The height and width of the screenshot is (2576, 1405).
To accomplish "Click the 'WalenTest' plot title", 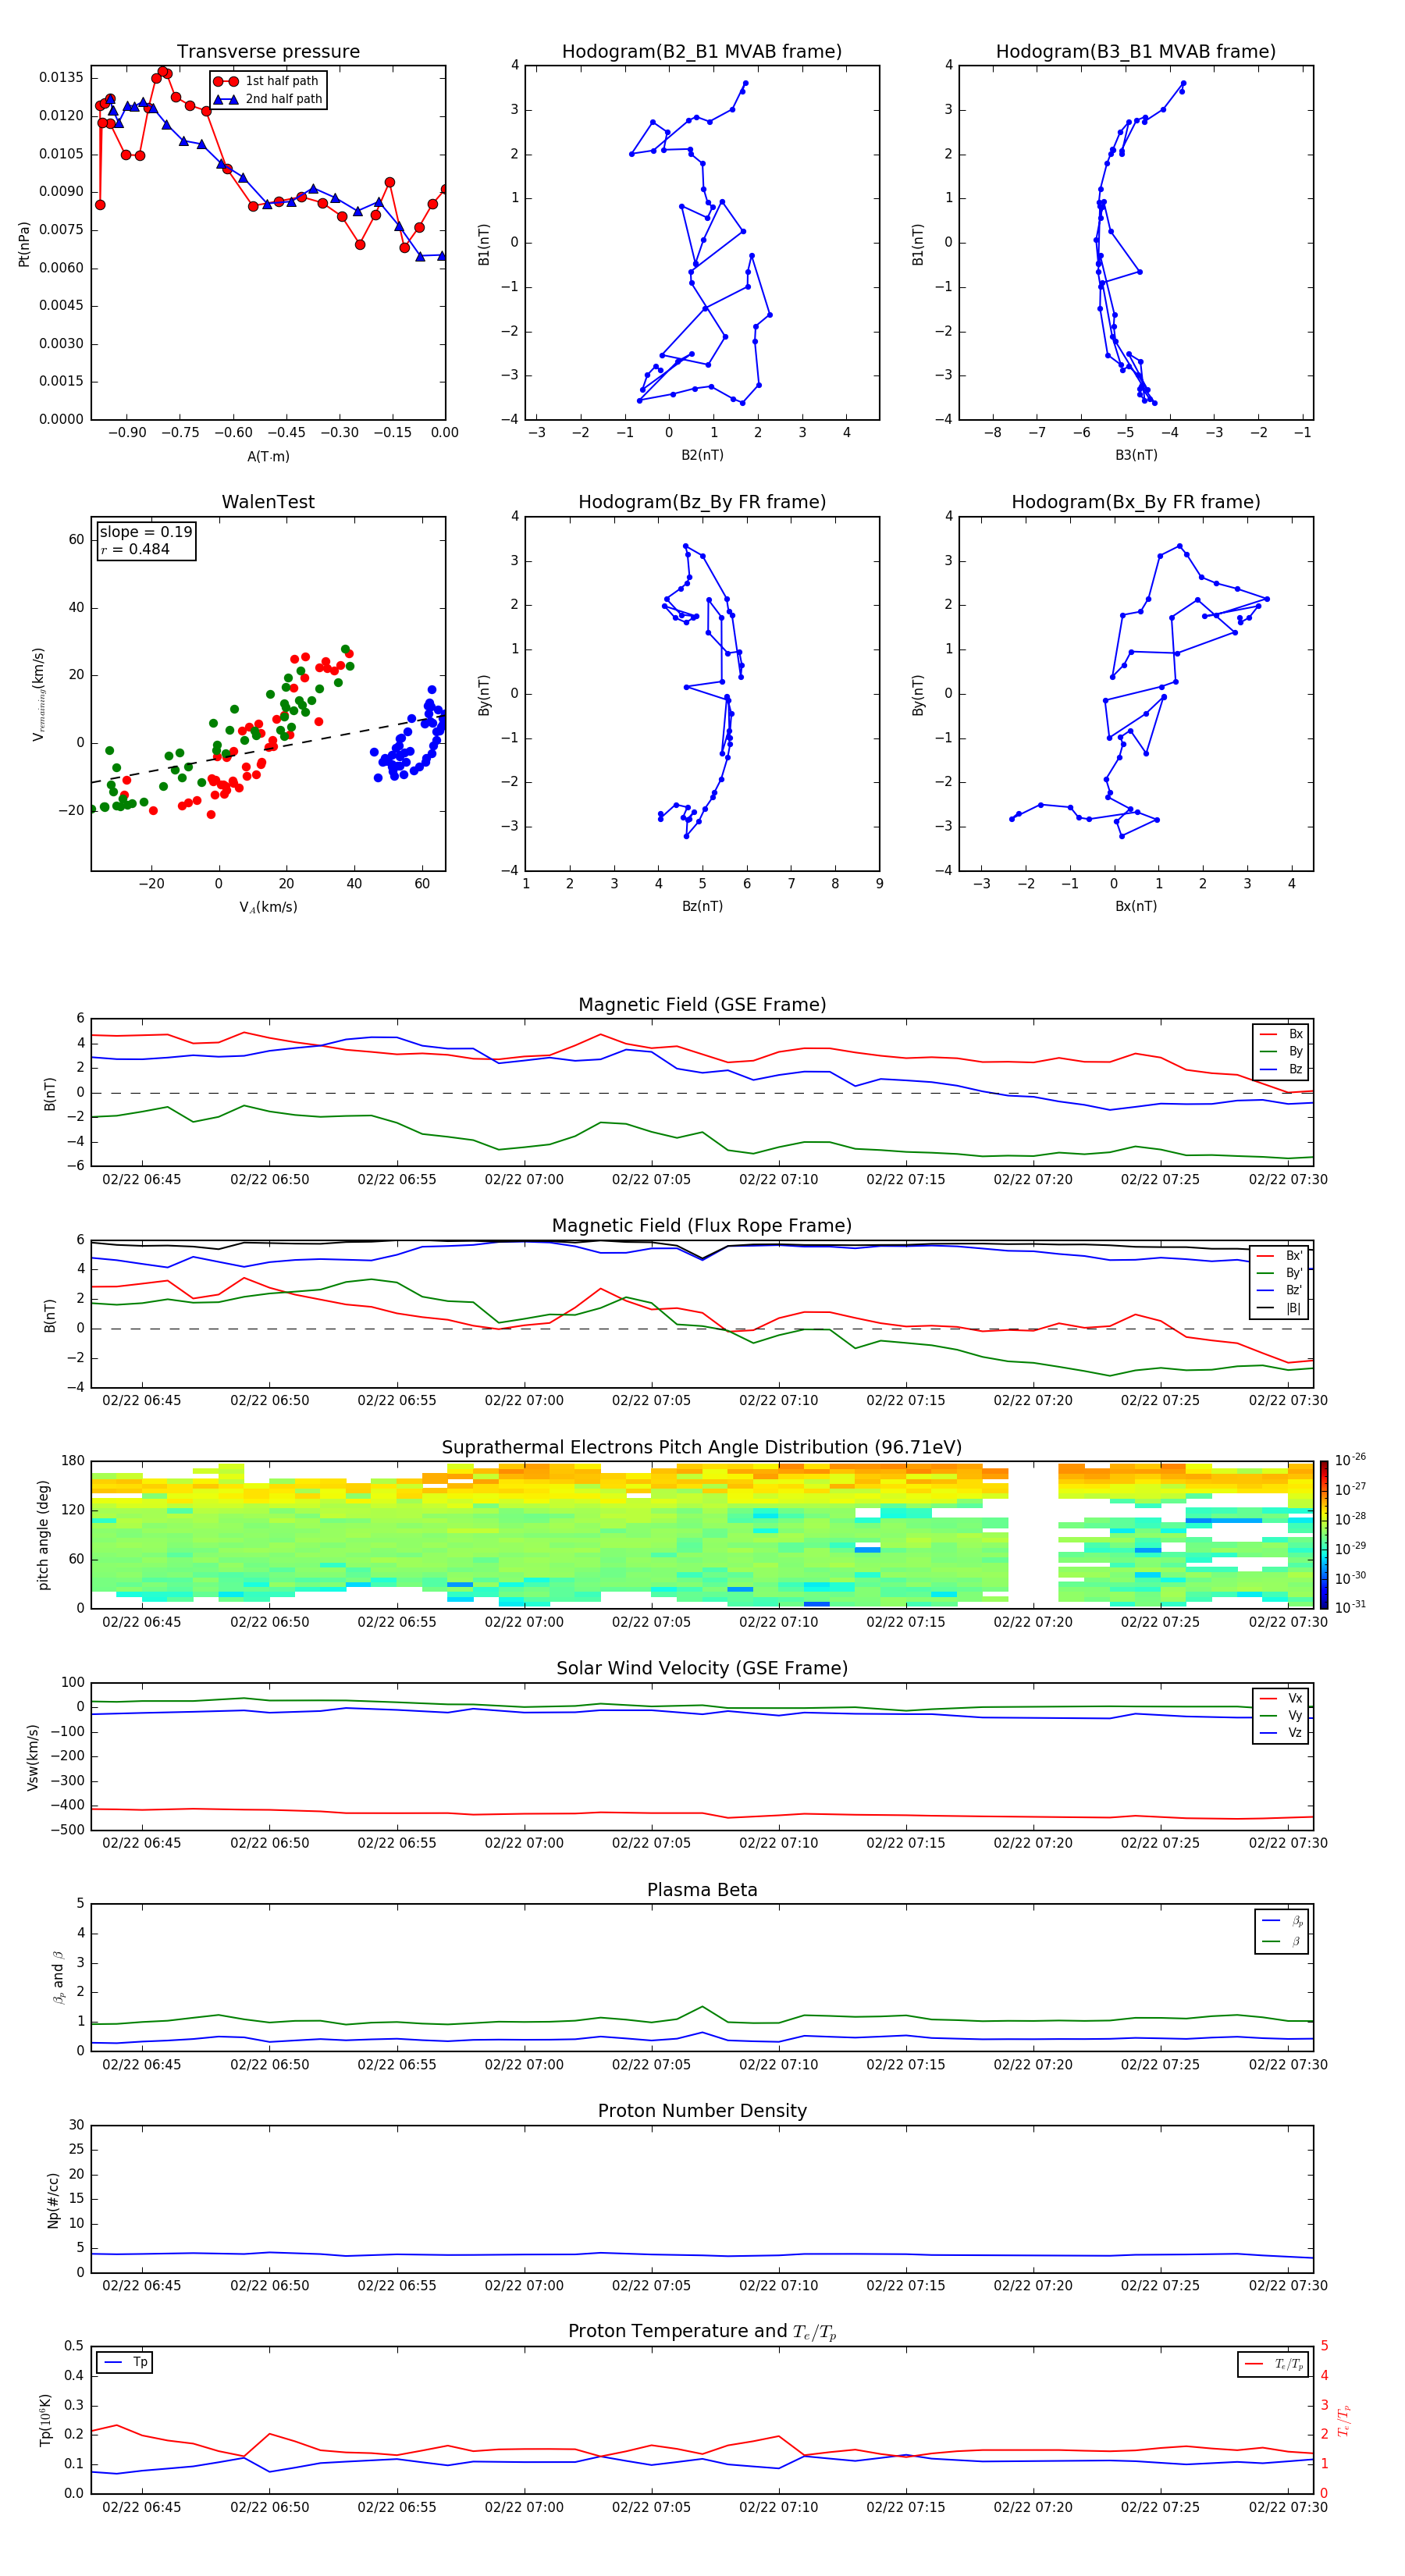I will pos(268,502).
